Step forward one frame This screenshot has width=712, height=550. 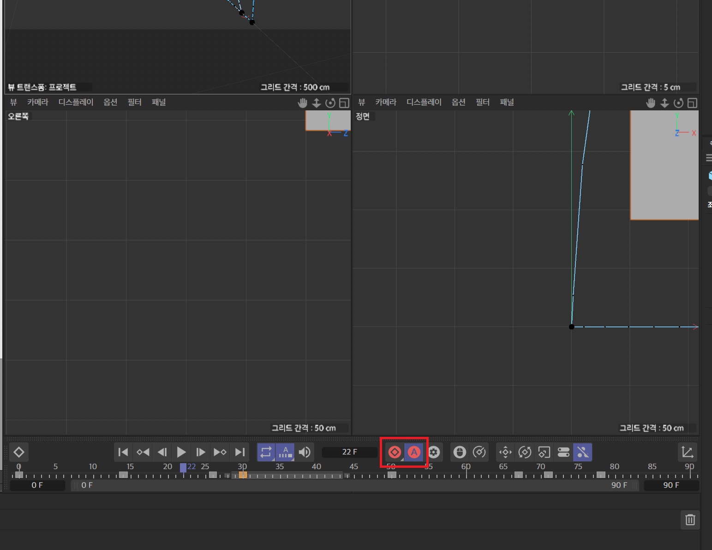[x=201, y=452]
